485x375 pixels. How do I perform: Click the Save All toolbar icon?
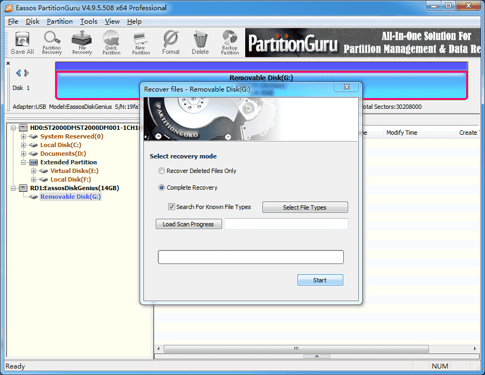point(22,43)
